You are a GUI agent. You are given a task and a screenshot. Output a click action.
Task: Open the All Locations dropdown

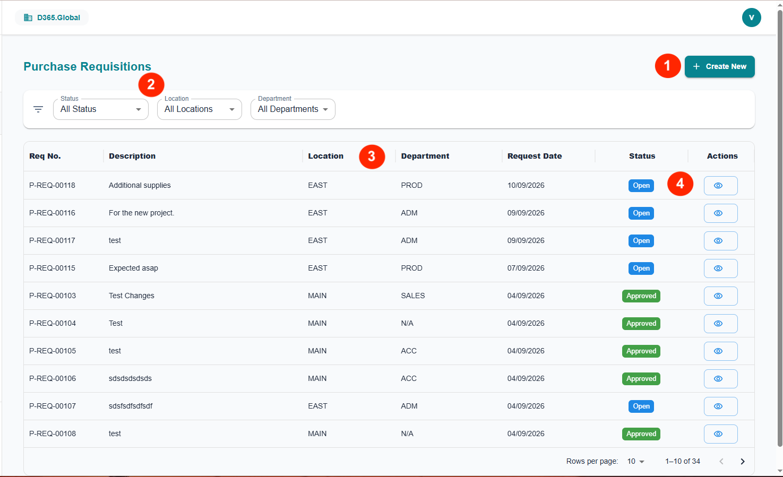click(200, 109)
